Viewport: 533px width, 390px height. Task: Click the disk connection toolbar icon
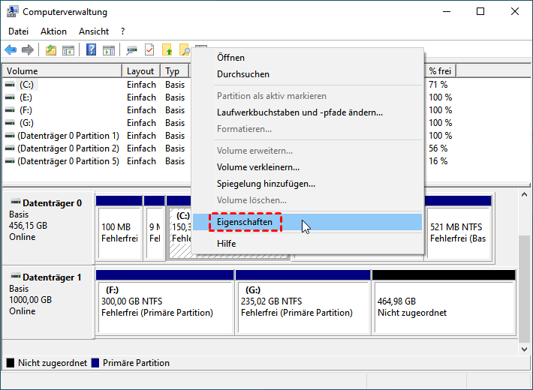(131, 50)
